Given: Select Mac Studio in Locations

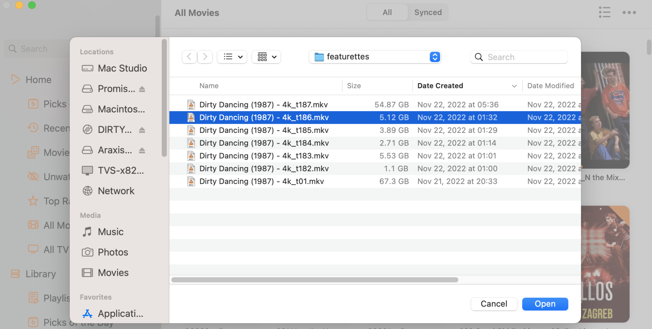Looking at the screenshot, I should (114, 68).
